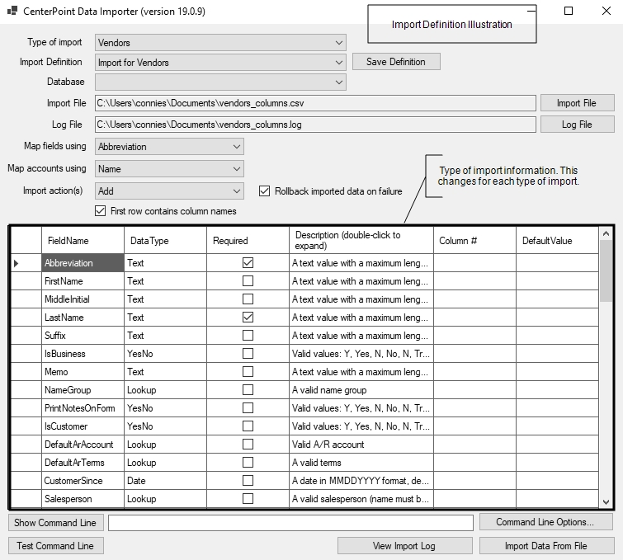Open the Map fields using dropdown
This screenshot has height=560, width=623.
pyautogui.click(x=237, y=147)
